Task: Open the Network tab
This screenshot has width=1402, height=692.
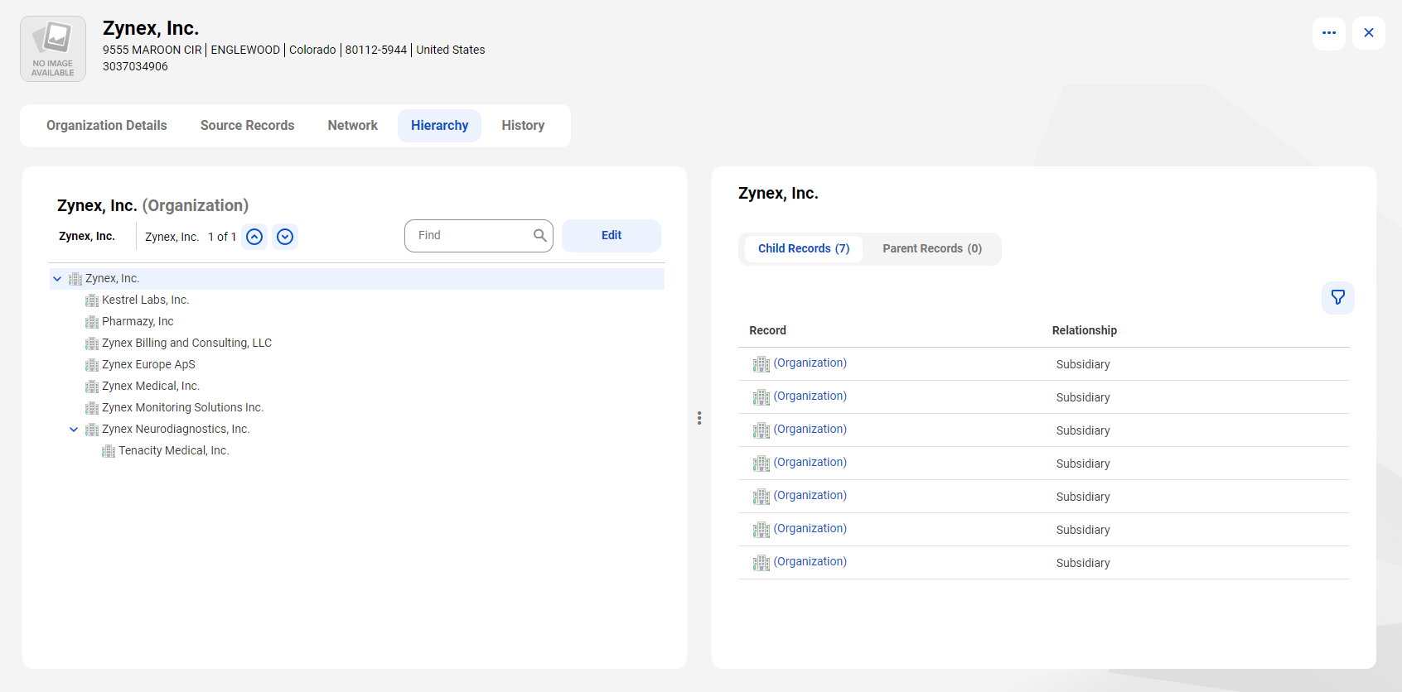Action: click(353, 126)
